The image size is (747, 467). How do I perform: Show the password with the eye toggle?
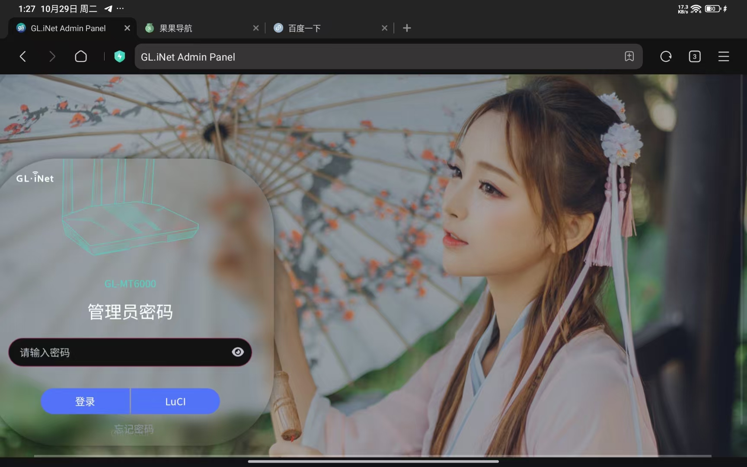point(238,352)
